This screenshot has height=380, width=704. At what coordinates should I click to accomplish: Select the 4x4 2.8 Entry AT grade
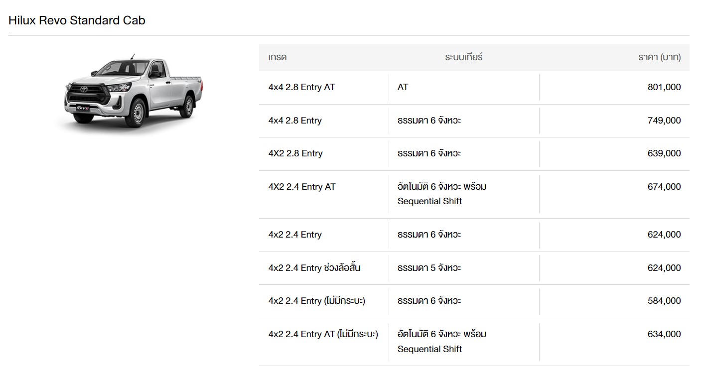[301, 87]
